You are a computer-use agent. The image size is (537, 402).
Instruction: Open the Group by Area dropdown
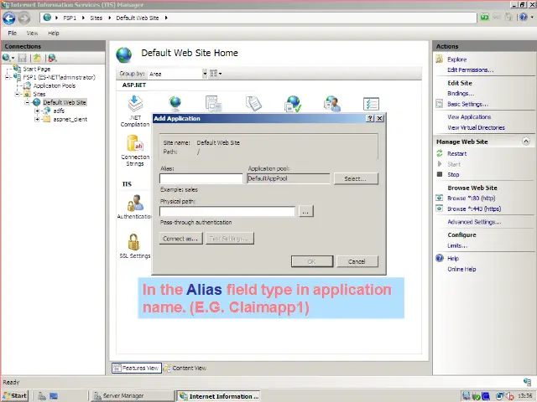205,74
